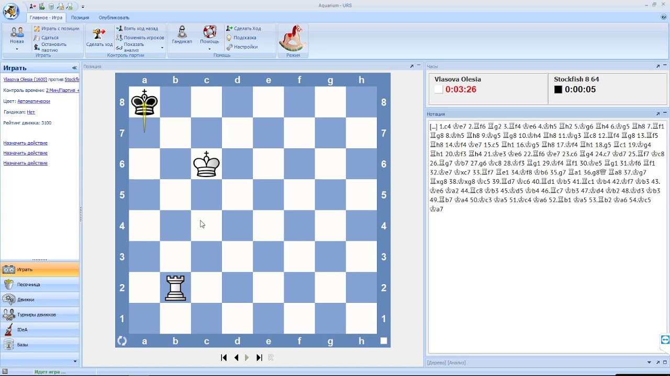
Task: Open Настройки (settings) wrench item
Action: point(242,47)
